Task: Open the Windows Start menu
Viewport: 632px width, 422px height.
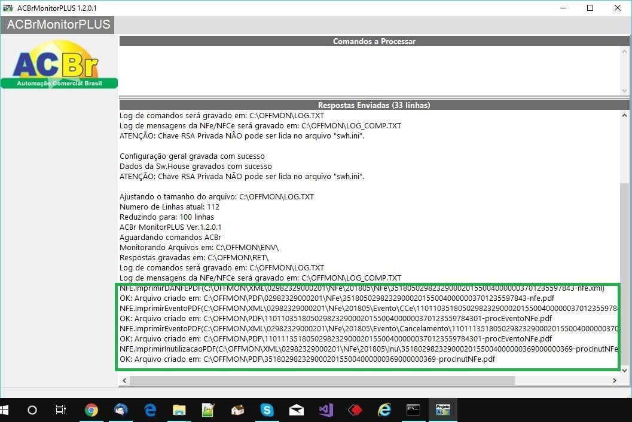Action: click(4, 410)
